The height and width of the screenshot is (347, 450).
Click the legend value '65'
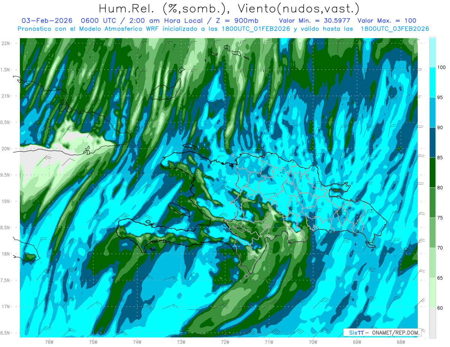(441, 278)
